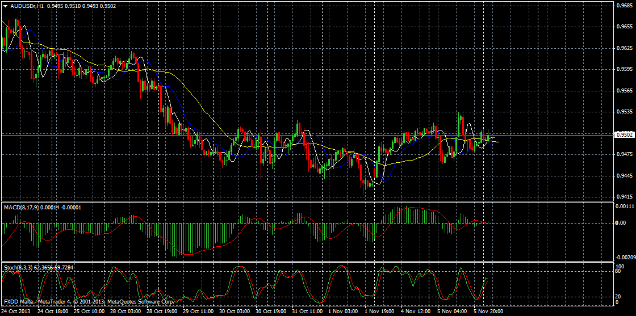
Task: Click the MACD(8,17,9) indicator label
Action: [x=20, y=207]
